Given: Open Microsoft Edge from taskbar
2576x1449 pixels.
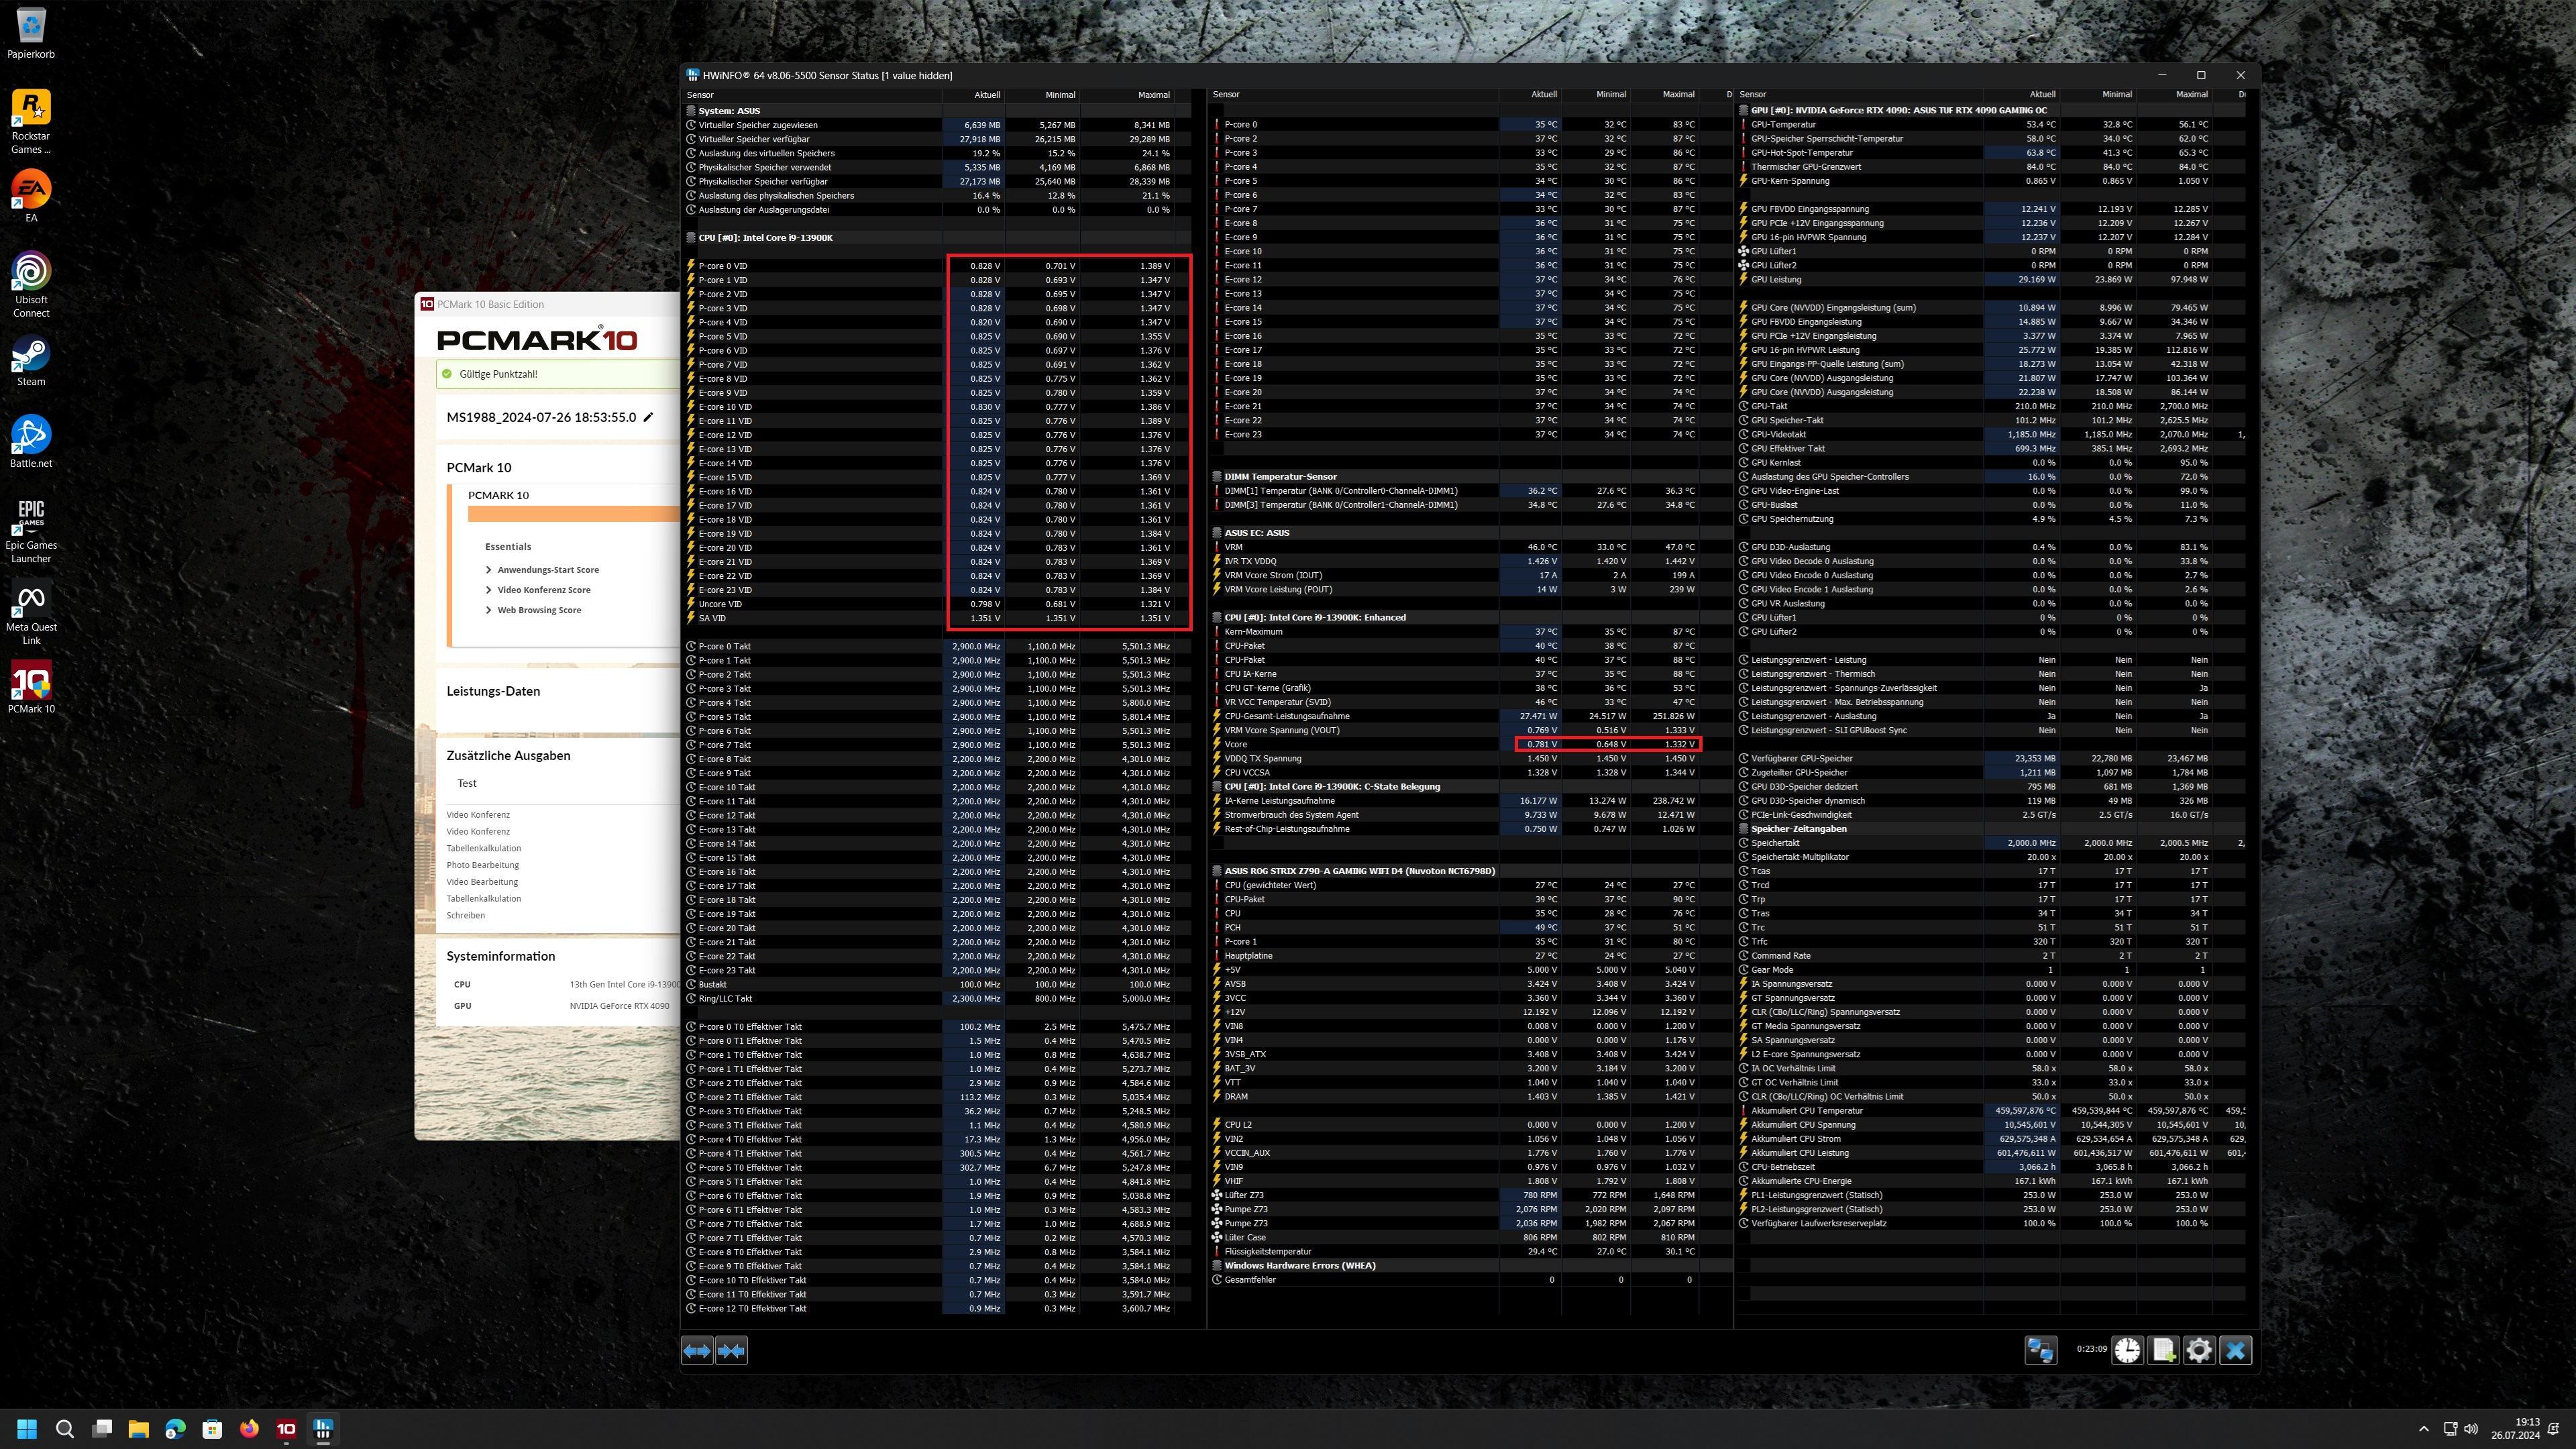Looking at the screenshot, I should click(x=175, y=1428).
